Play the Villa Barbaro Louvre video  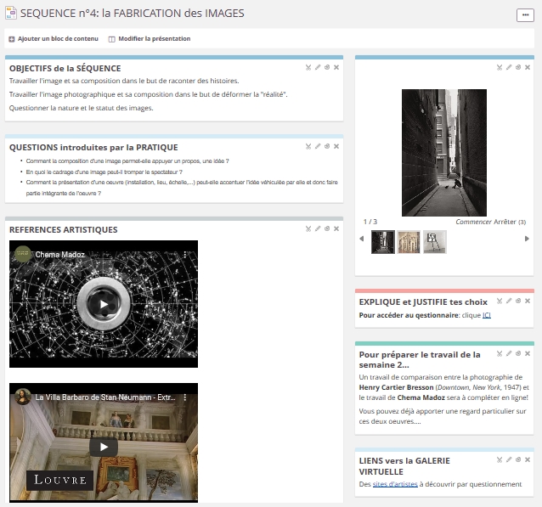[104, 447]
